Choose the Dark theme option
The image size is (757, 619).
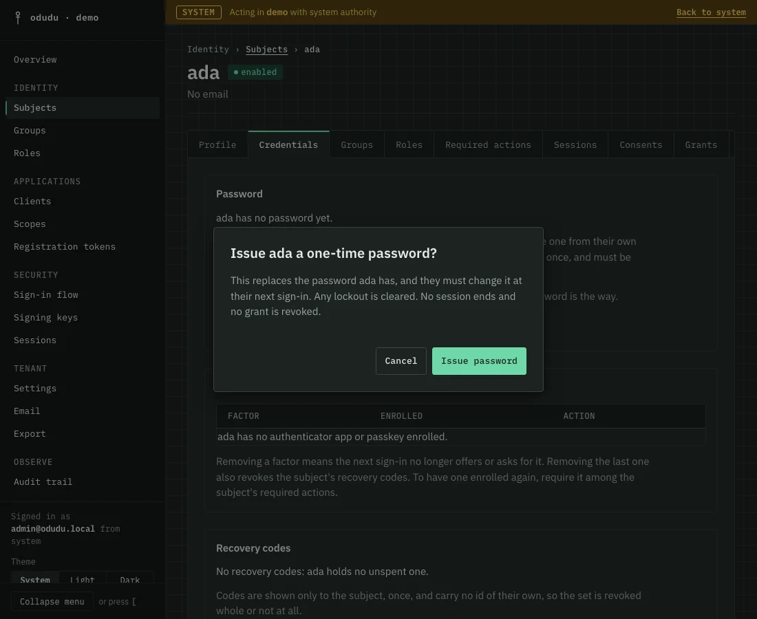[x=130, y=578]
